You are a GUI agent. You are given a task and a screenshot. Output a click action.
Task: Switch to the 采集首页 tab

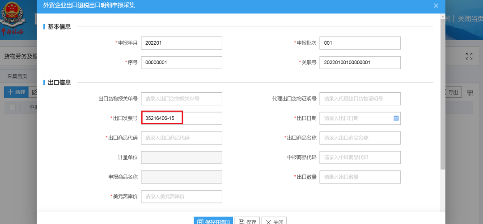tap(17, 76)
